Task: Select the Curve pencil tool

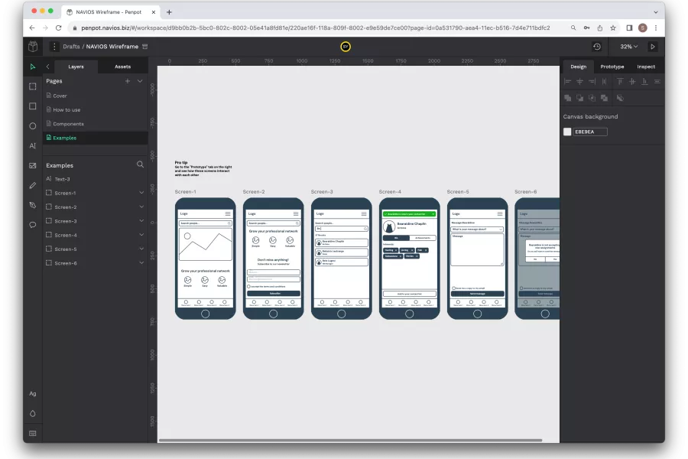Action: [x=32, y=185]
